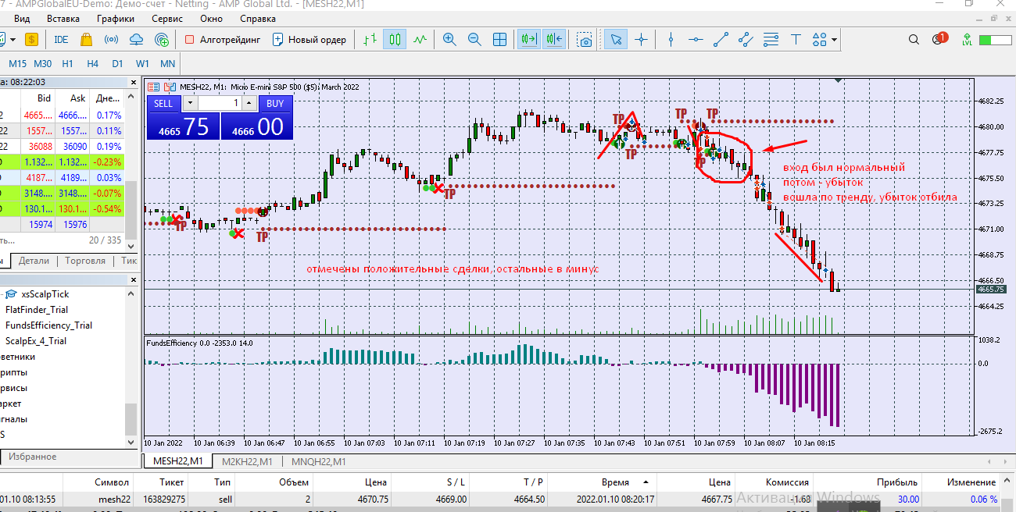Image resolution: width=1016 pixels, height=512 pixels.
Task: Select FundsEfficiency_Trial in Navigator
Action: point(48,325)
